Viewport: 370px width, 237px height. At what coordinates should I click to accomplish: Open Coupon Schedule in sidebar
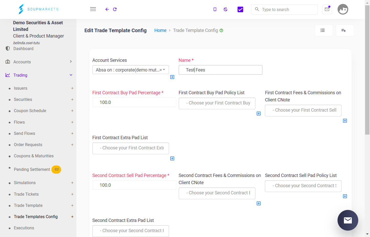pos(30,111)
